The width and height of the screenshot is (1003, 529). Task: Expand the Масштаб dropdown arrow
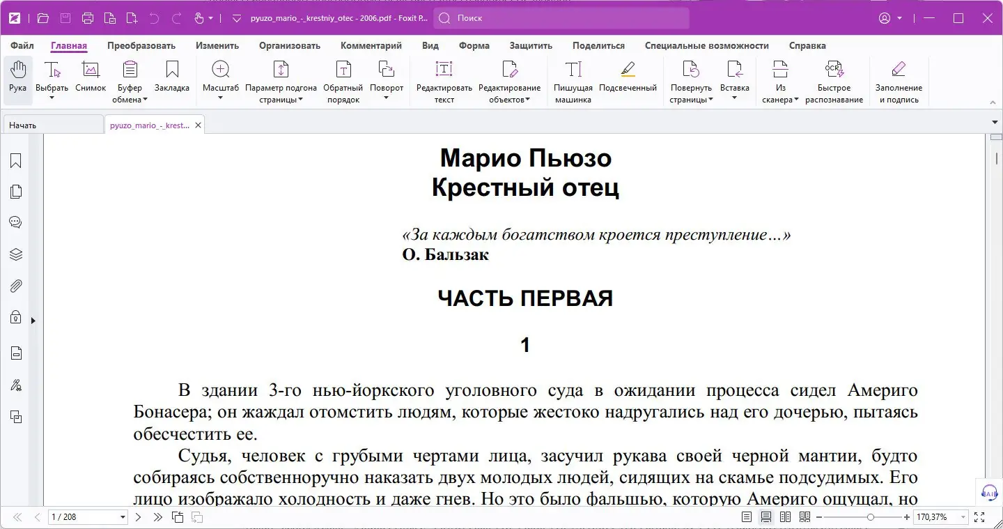tap(220, 98)
